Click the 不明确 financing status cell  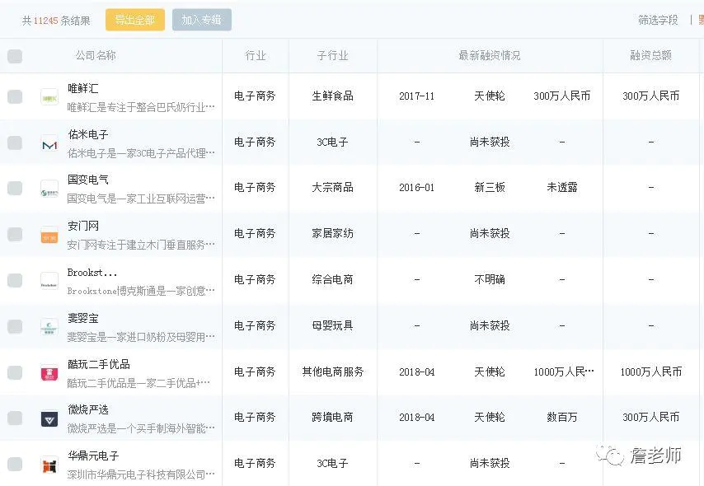490,280
